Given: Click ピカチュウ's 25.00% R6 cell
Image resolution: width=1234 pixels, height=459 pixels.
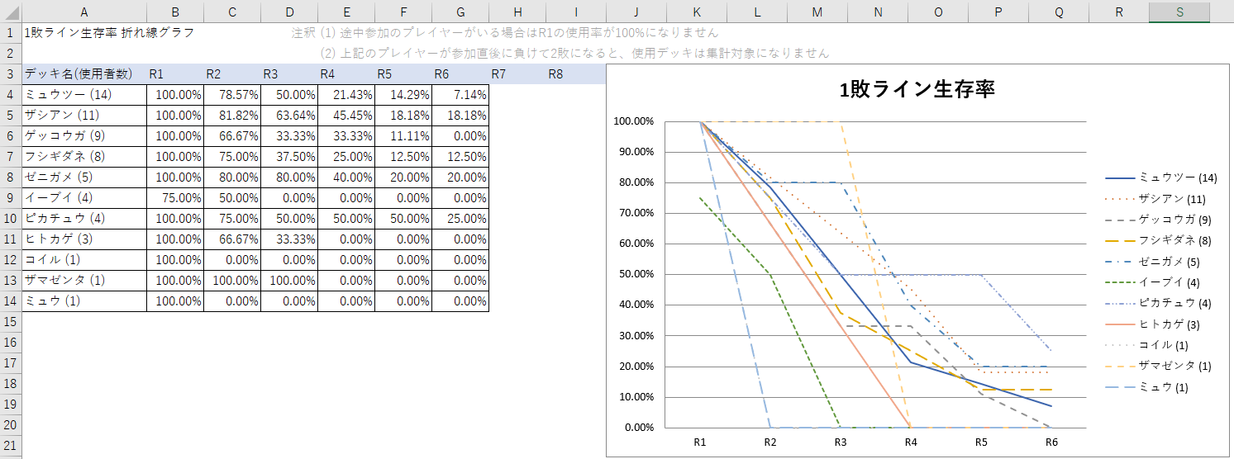Looking at the screenshot, I should (460, 219).
